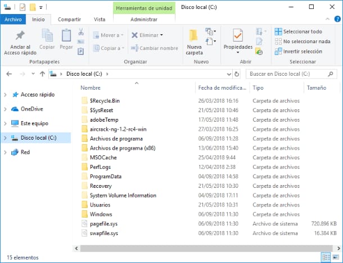Open the new item dropdown icon
This screenshot has width=343, height=263.
[x=211, y=31]
